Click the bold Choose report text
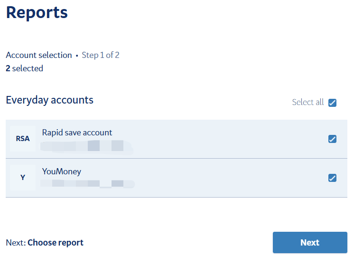 click(56, 243)
